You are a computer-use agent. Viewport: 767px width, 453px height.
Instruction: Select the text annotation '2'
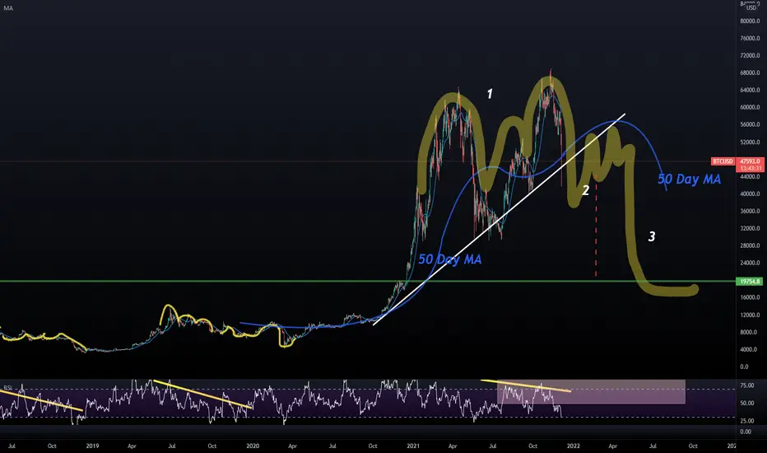click(585, 190)
